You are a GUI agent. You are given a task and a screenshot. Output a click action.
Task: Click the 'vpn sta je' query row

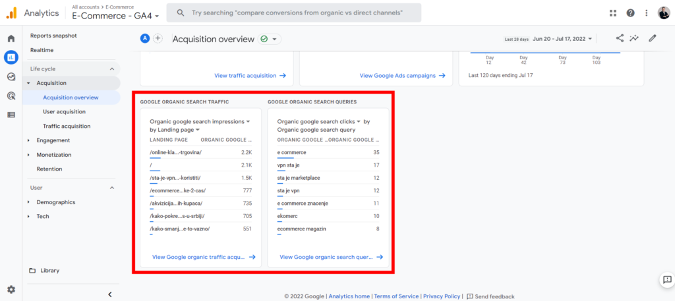pyautogui.click(x=328, y=166)
